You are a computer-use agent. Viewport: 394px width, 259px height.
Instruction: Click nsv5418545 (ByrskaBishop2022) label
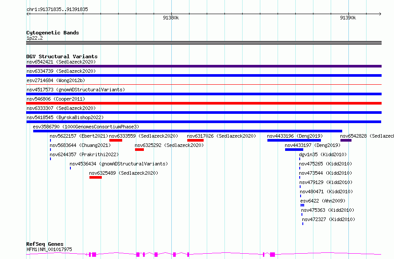tap(65, 117)
